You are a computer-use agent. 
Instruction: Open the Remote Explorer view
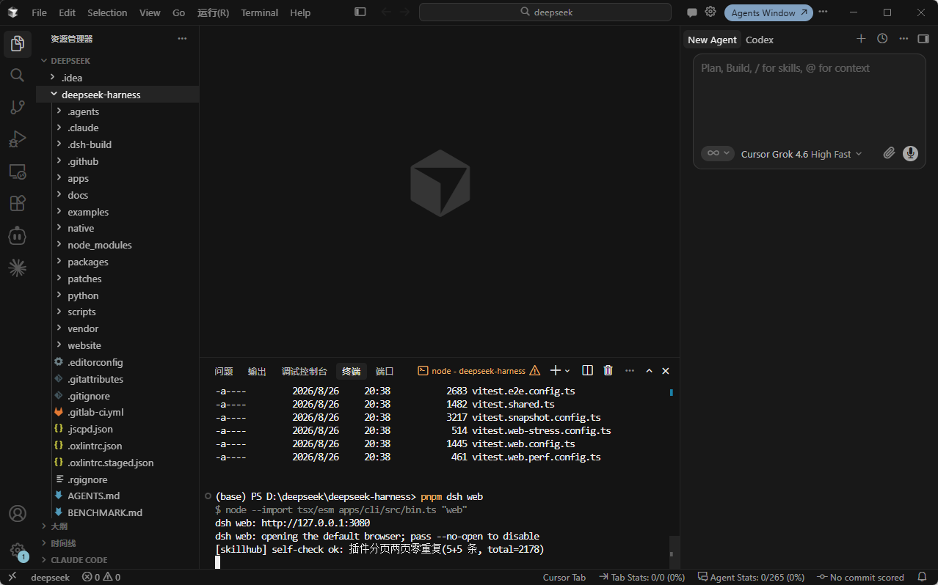coord(18,172)
